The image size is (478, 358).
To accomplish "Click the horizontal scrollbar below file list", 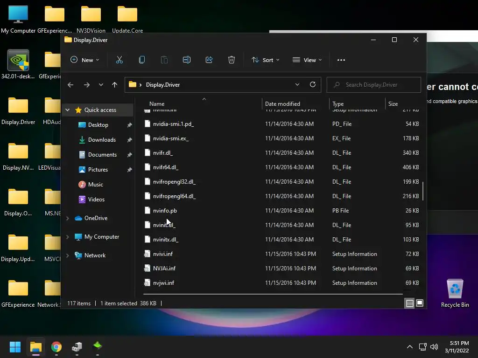I will coord(273,294).
